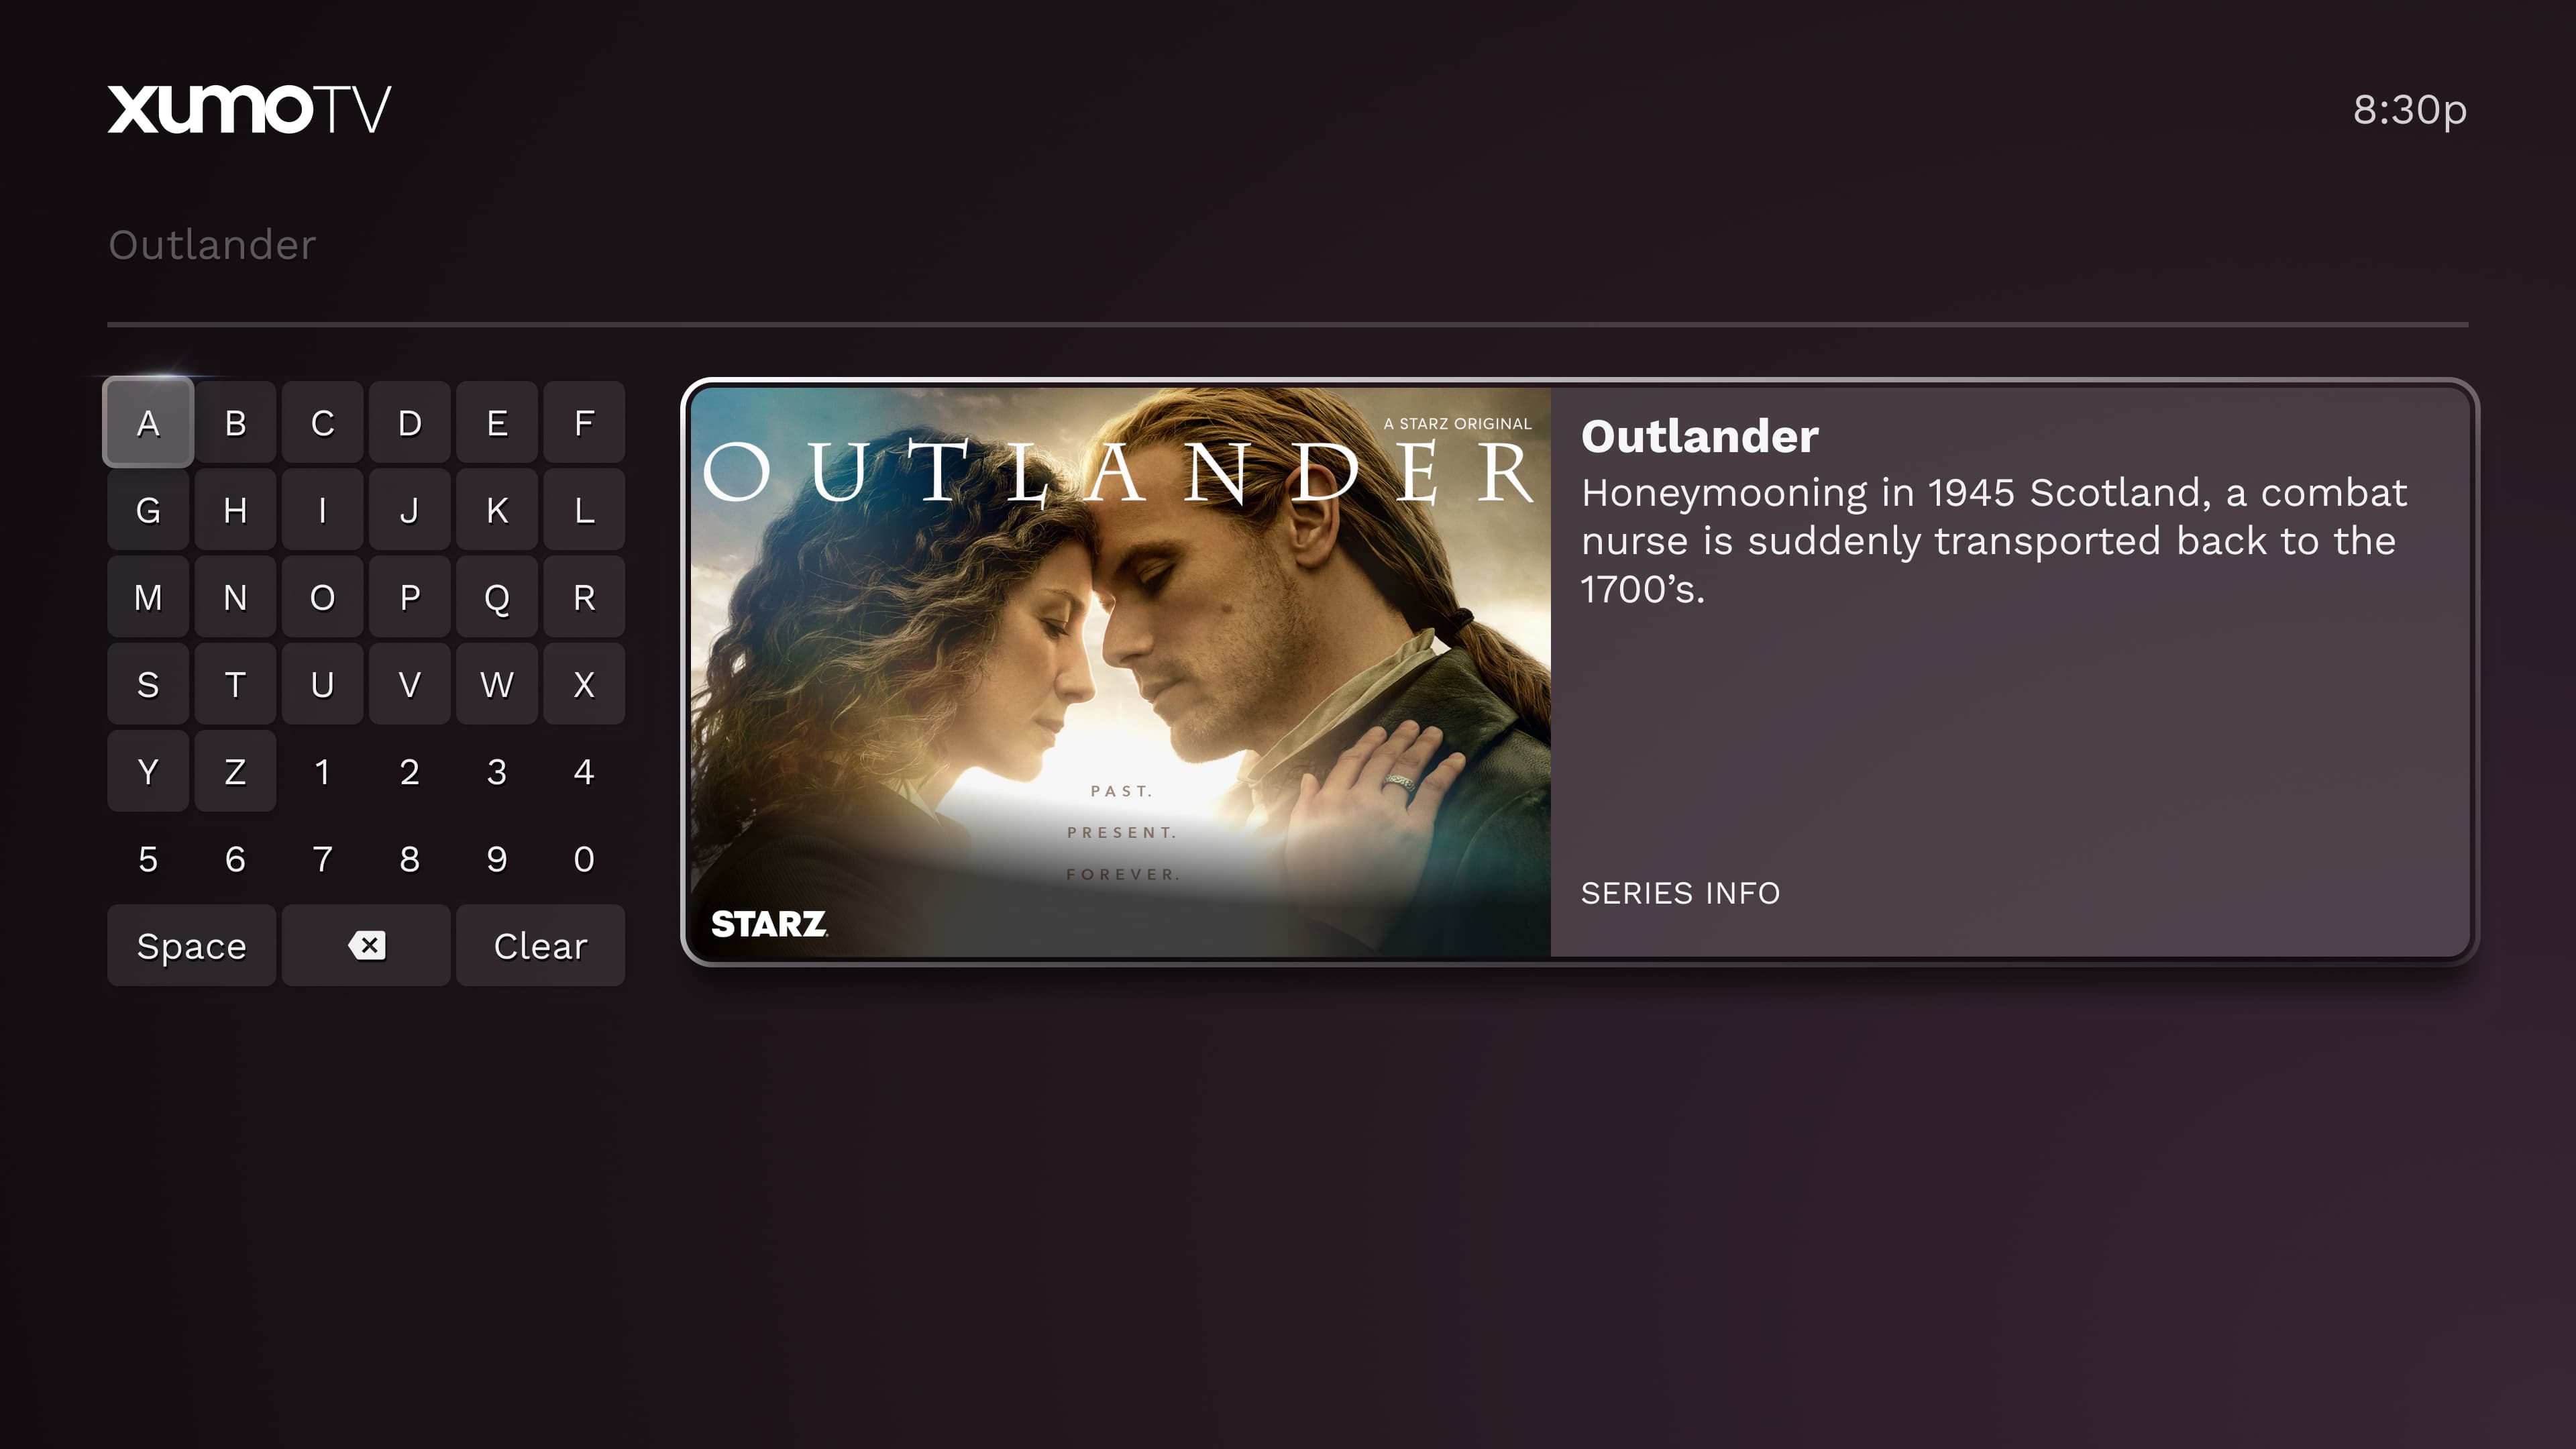Select the Outlander poster thumbnail
Viewport: 2576px width, 1449px height.
(1121, 672)
